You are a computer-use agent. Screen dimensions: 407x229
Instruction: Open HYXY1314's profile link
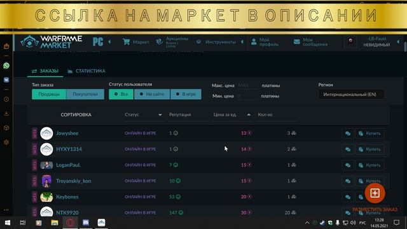coord(69,149)
